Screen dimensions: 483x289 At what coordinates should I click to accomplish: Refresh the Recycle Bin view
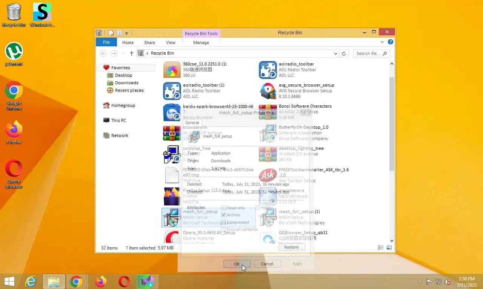[x=344, y=53]
